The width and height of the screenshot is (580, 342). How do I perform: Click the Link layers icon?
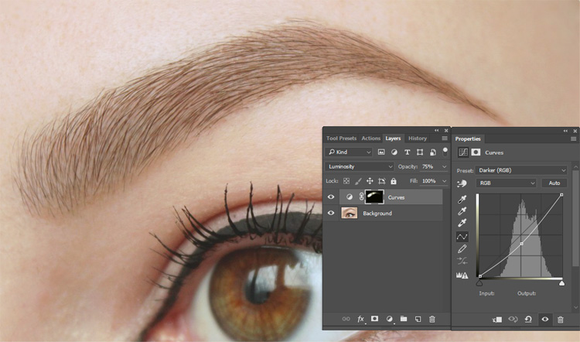(346, 319)
